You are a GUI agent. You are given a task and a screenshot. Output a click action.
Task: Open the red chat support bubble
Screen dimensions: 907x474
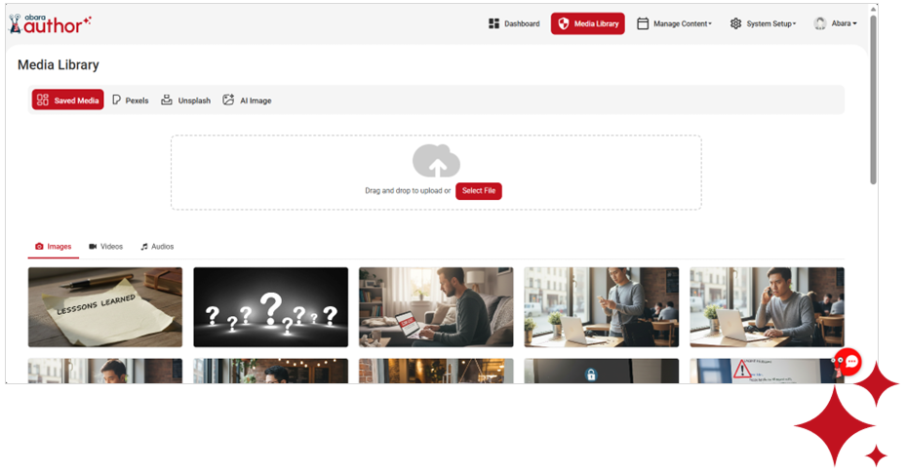pyautogui.click(x=850, y=362)
